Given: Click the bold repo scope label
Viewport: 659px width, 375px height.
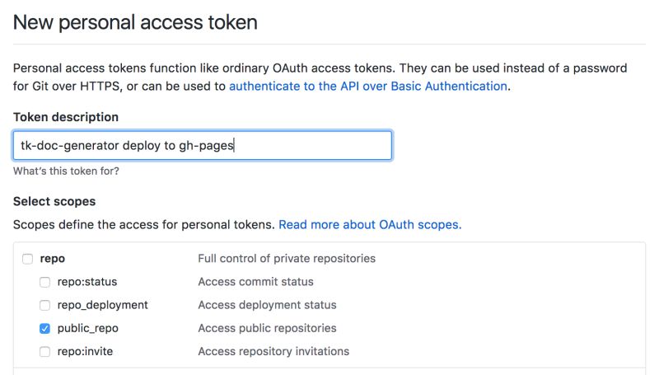Looking at the screenshot, I should coord(53,259).
